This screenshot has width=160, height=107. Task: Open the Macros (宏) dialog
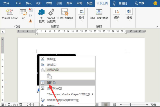23,14
